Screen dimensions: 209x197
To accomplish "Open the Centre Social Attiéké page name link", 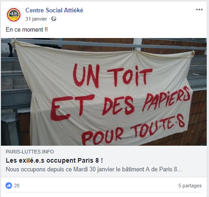I will click(54, 11).
